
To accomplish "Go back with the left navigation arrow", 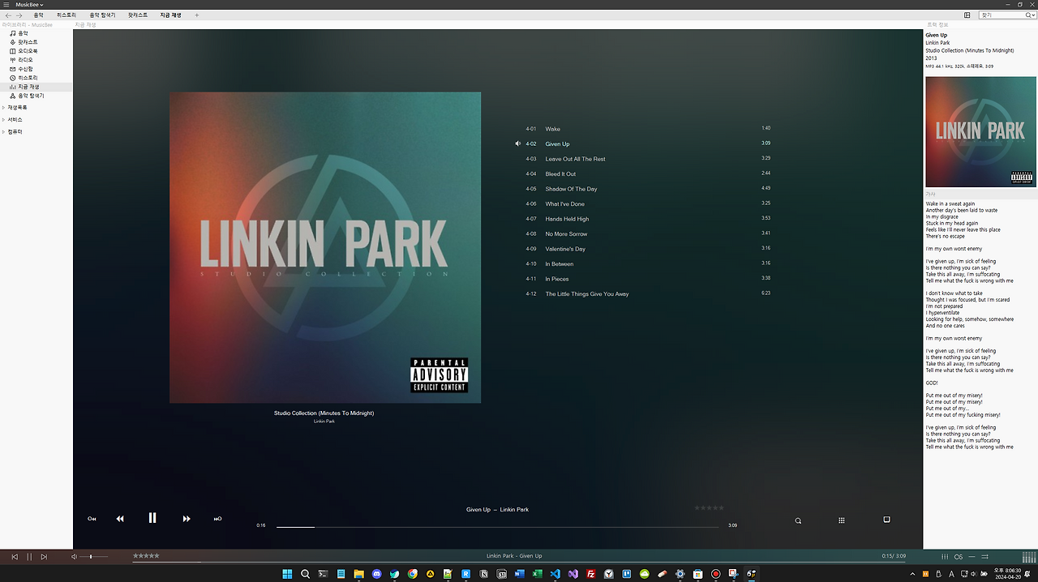I will pos(8,15).
